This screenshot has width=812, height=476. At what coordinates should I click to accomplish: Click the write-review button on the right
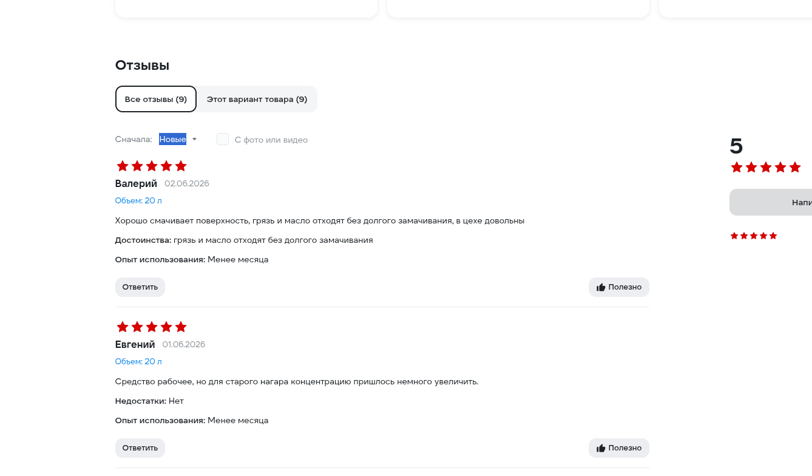tap(771, 202)
